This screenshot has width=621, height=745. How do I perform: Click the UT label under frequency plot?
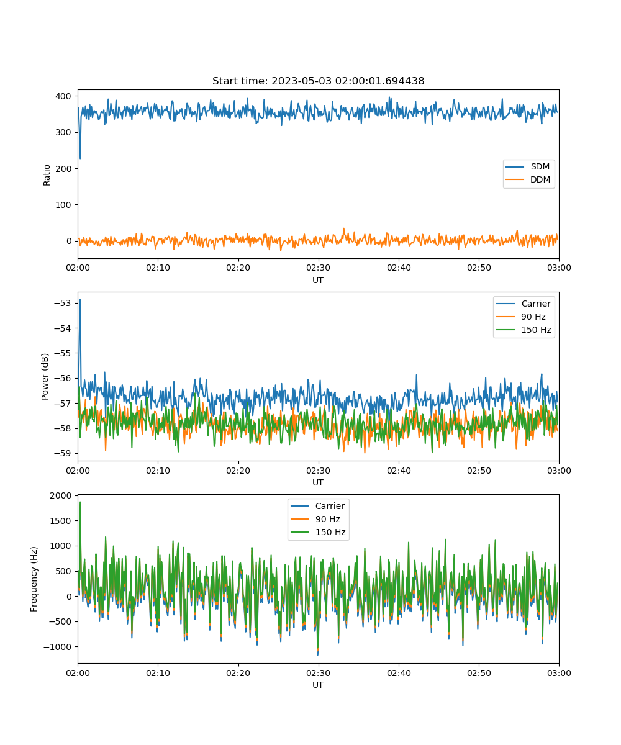click(x=318, y=685)
